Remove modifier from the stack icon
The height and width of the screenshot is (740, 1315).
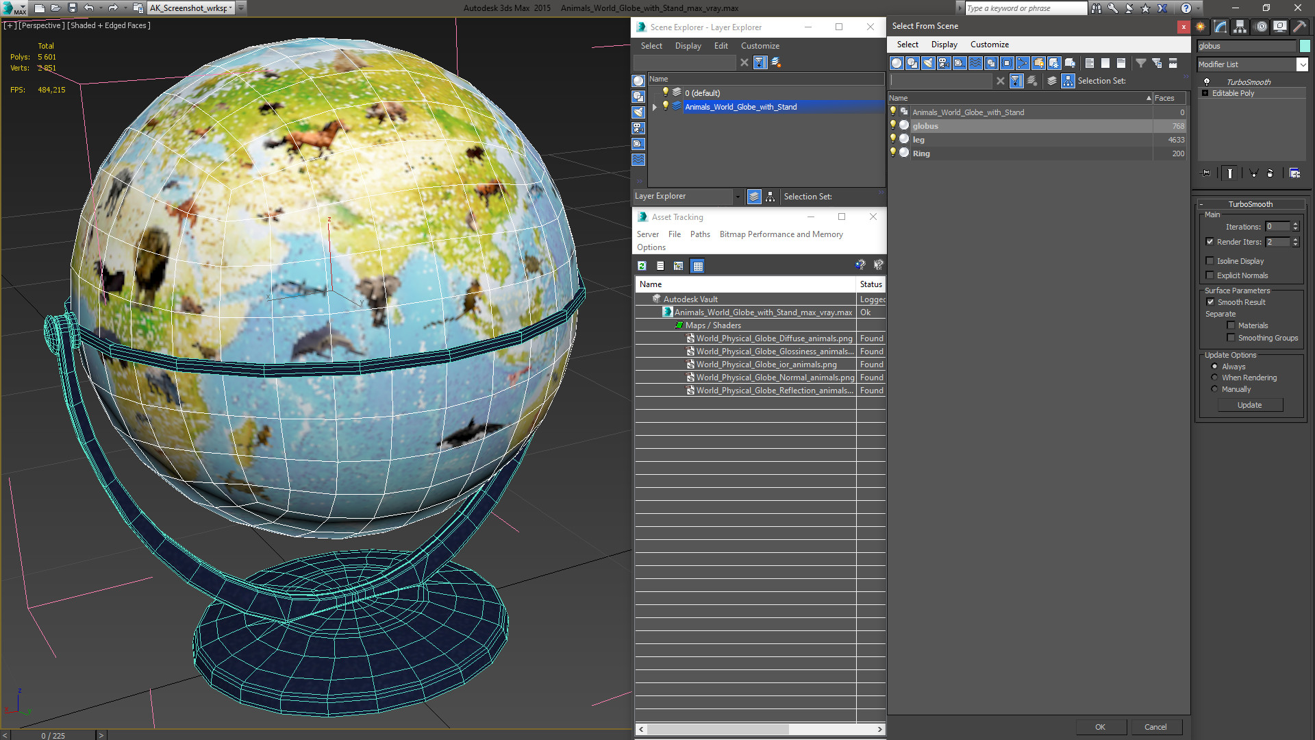(1270, 173)
